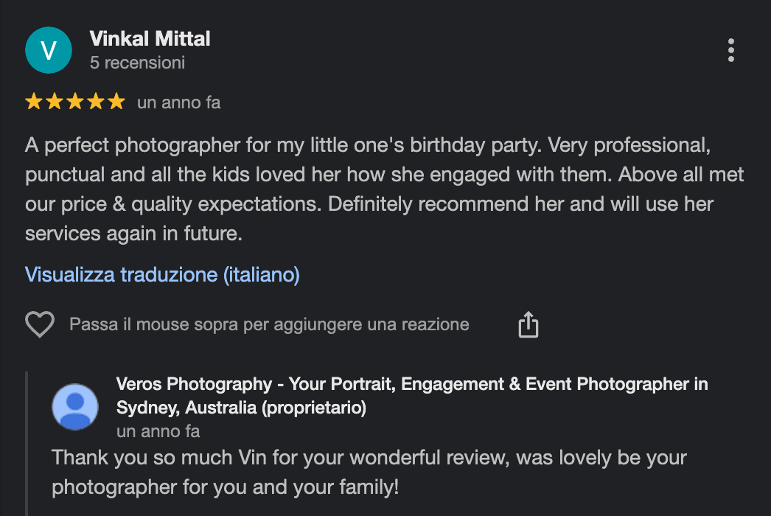Click the fifth rating star
Screen dimensions: 771x516
(116, 102)
